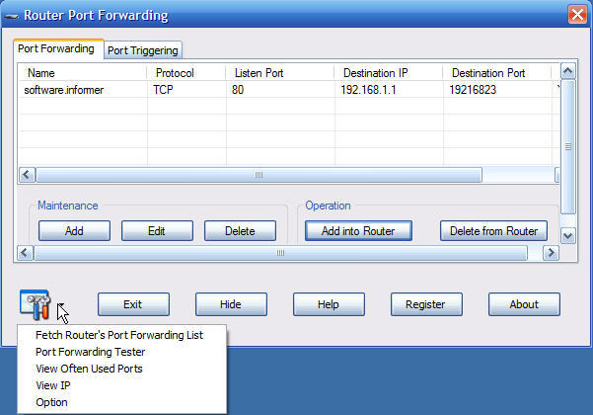Click the router icon in title bar

point(11,16)
